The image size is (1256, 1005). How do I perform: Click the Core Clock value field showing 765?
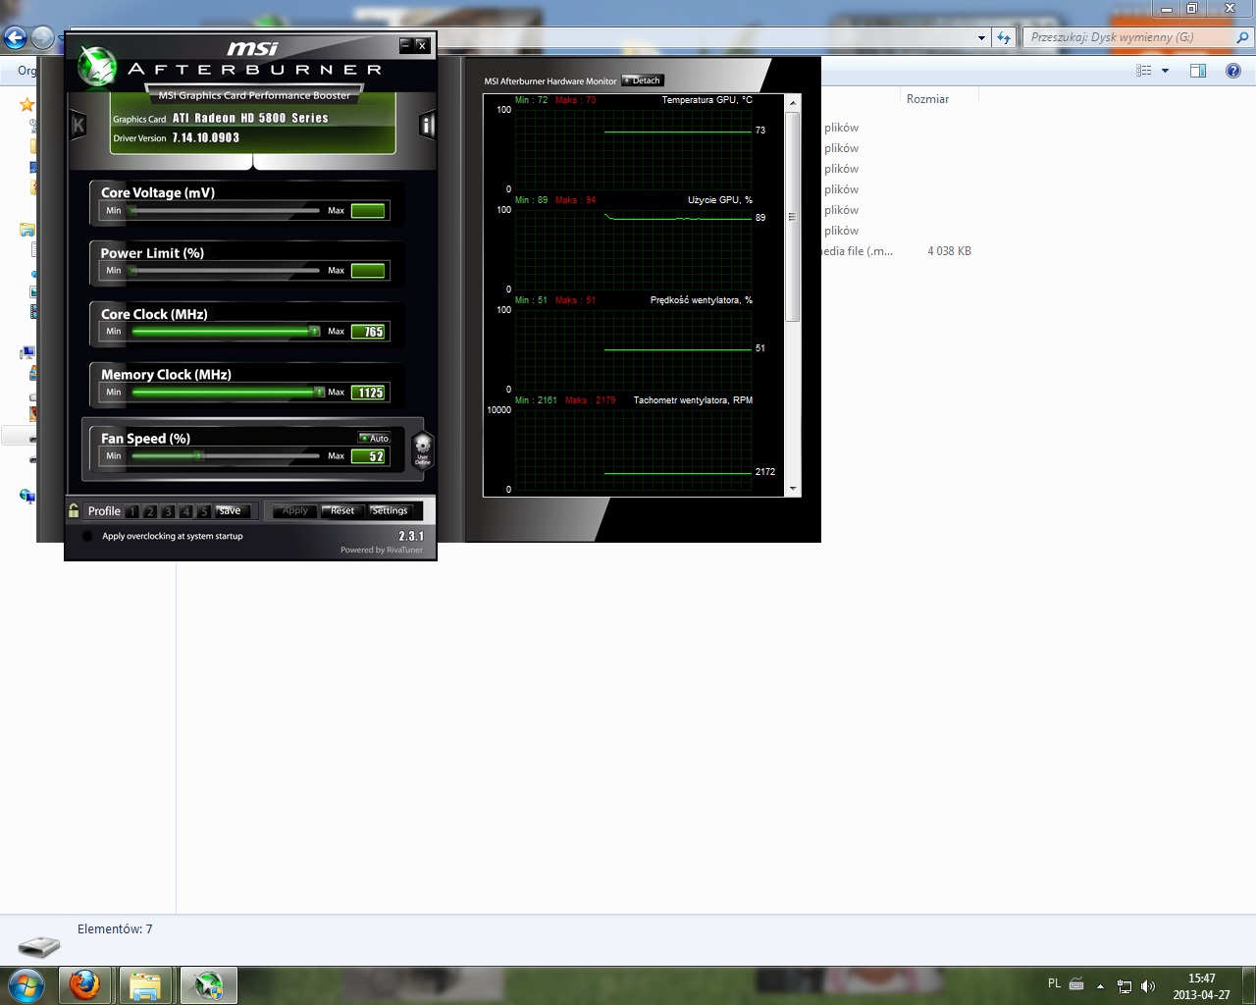coord(368,332)
